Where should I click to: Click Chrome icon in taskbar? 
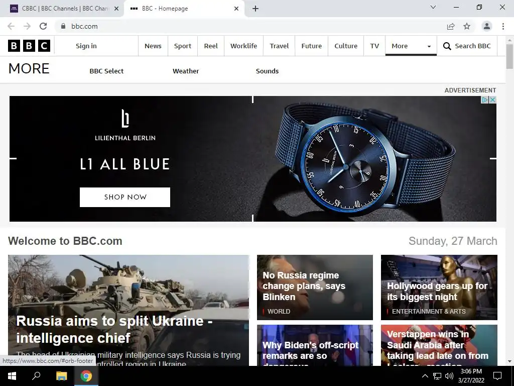[86, 376]
